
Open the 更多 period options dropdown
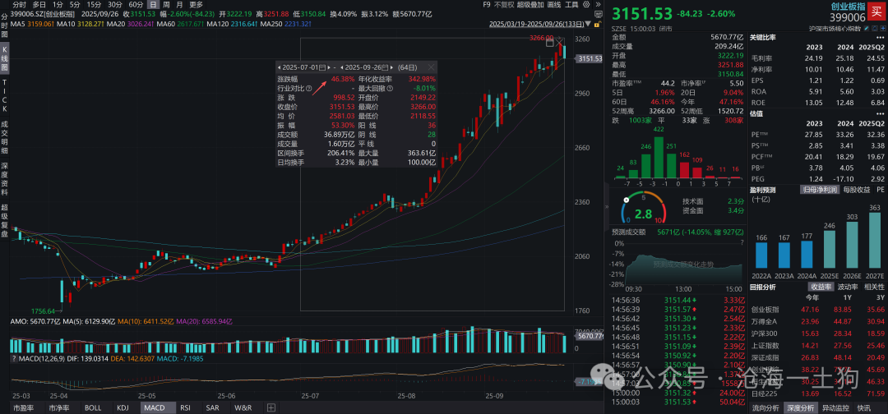click(x=196, y=4)
